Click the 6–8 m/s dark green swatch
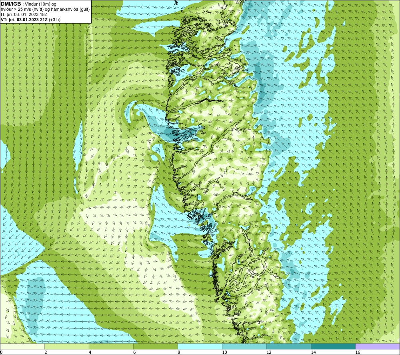Viewport: 400px width, 355px height. [x=156, y=346]
